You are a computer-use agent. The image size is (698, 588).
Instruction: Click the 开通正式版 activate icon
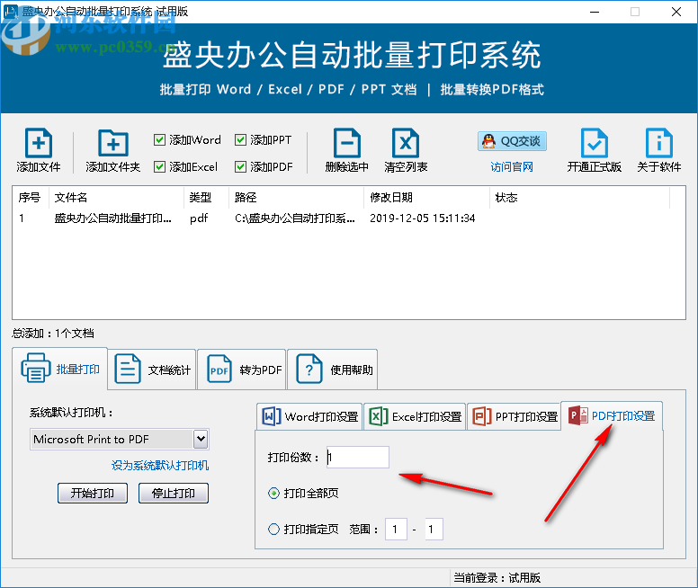pos(595,143)
